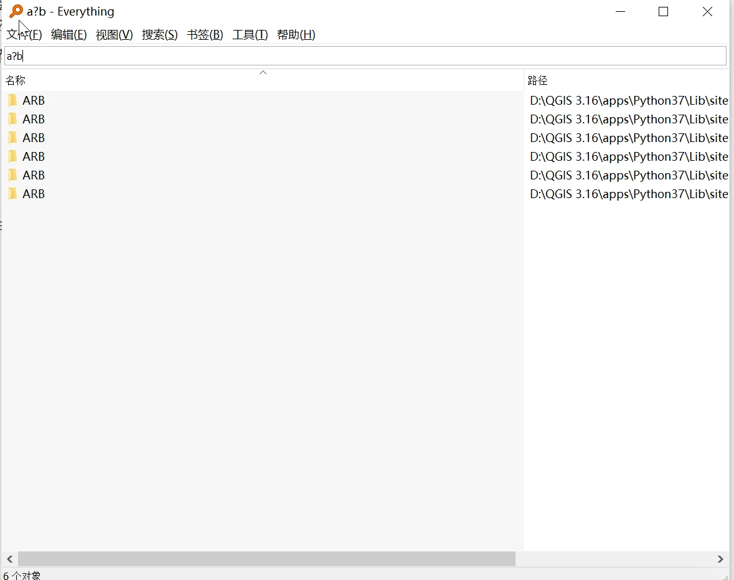
Task: Click the horizontal scrollbar thumb
Action: 266,559
